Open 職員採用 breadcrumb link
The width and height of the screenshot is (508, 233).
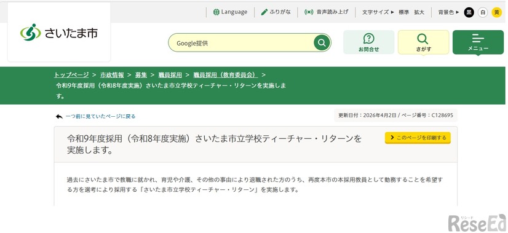[170, 75]
